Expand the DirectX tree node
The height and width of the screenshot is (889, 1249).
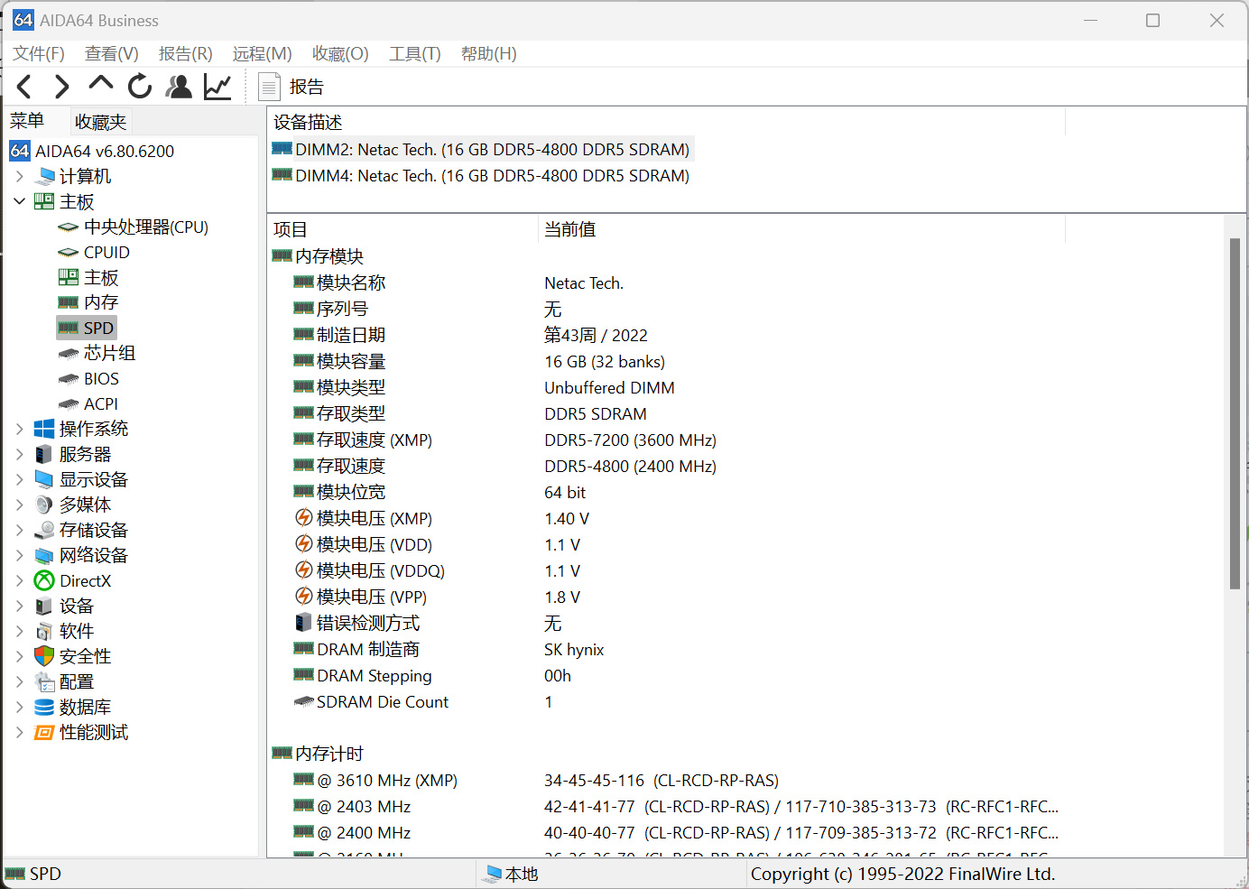point(19,580)
